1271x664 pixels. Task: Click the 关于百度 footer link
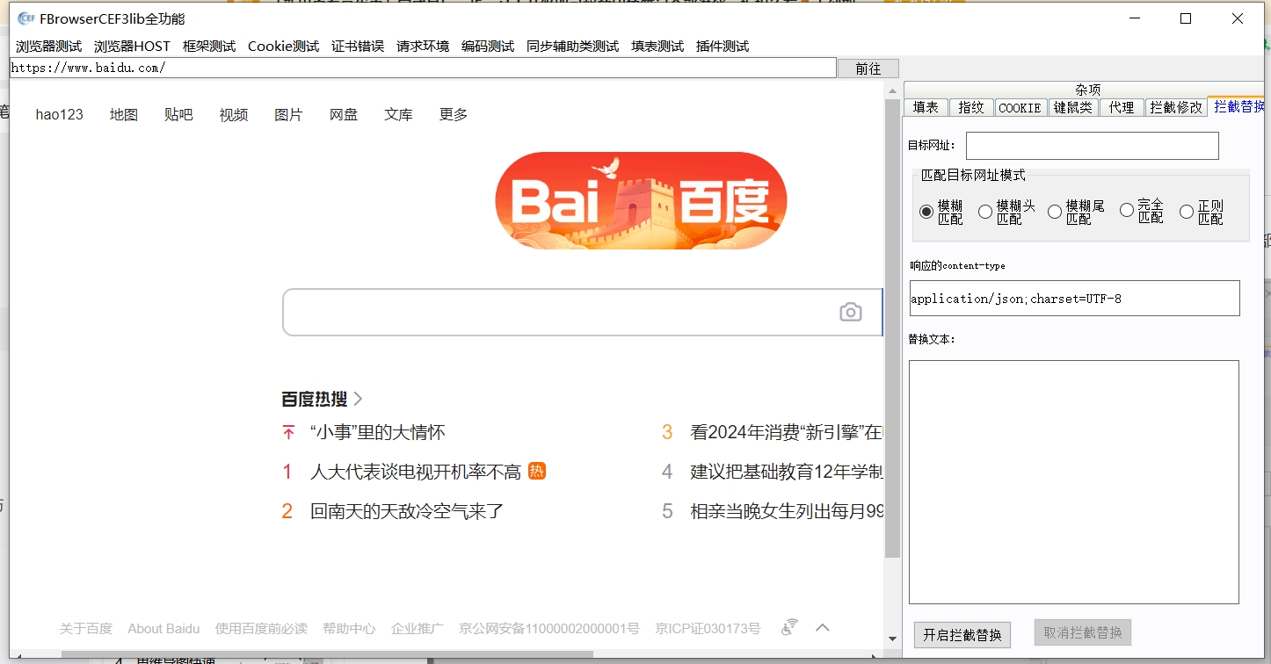[x=86, y=629]
